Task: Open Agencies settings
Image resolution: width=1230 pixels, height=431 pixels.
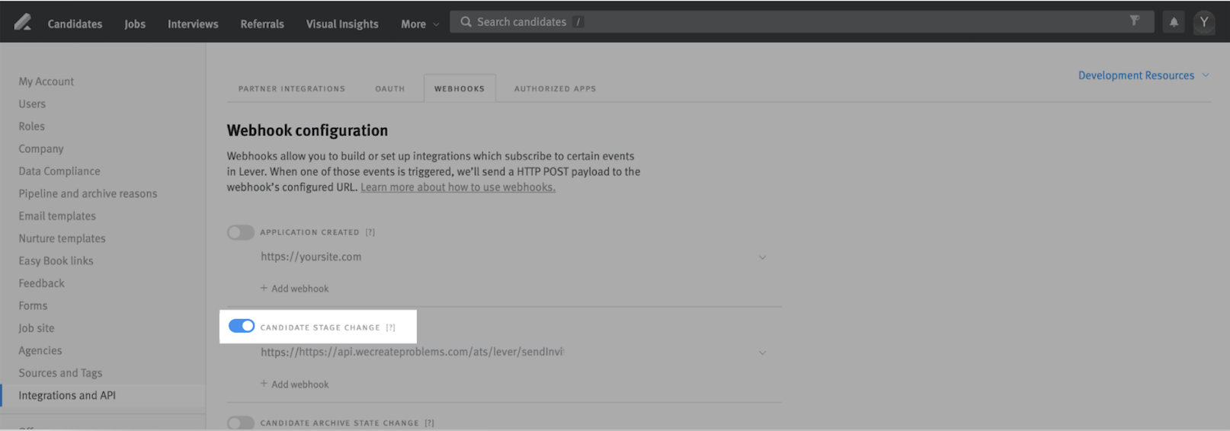Action: (x=40, y=351)
